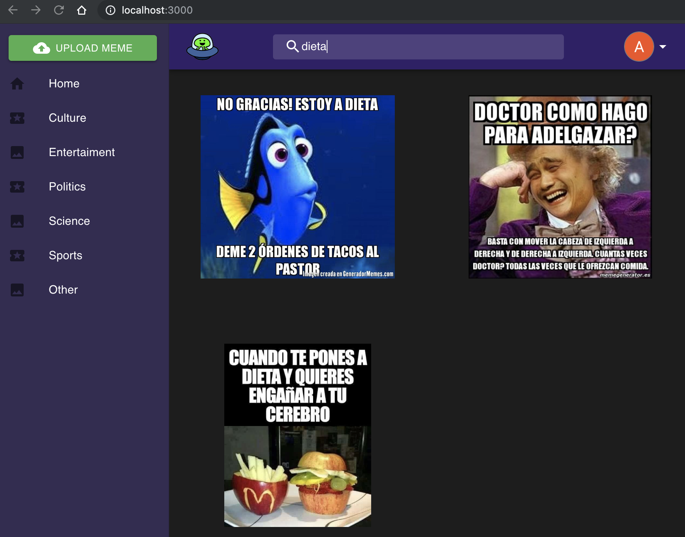Click the cloud upload icon
Image resolution: width=685 pixels, height=537 pixels.
click(x=42, y=48)
